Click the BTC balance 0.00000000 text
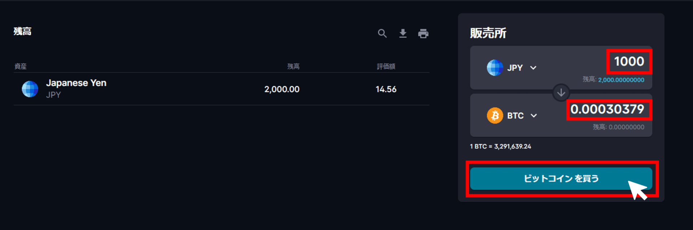The width and height of the screenshot is (693, 230). coord(626,127)
